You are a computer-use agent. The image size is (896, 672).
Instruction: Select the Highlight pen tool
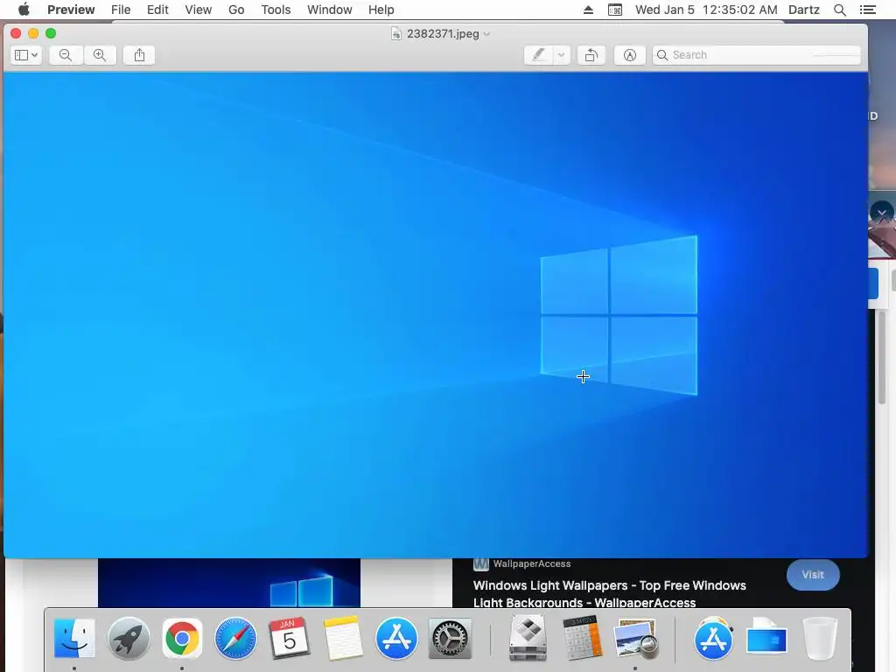click(538, 55)
